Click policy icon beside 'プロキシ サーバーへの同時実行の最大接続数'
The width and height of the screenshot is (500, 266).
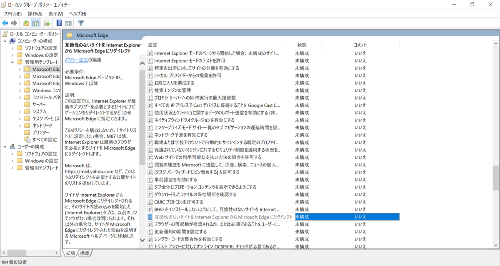tap(150, 98)
